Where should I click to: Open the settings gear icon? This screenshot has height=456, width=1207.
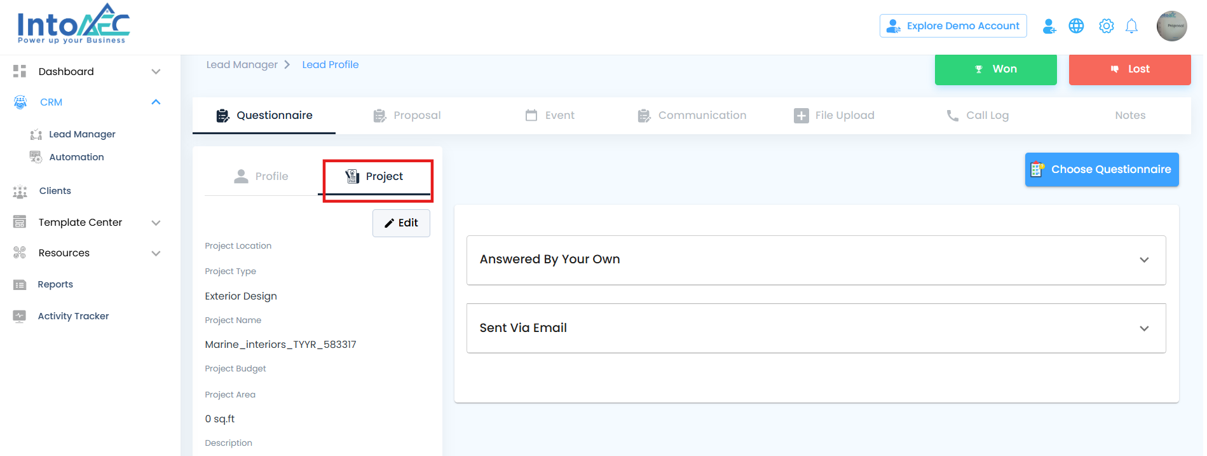[1106, 26]
